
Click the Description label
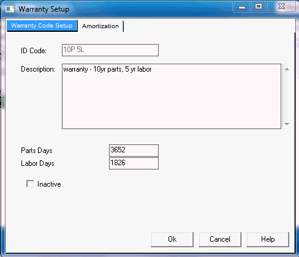coord(38,69)
